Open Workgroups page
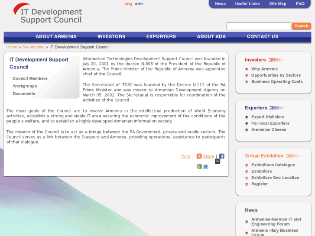Viewport: 315px width, 236px height. pyautogui.click(x=25, y=86)
